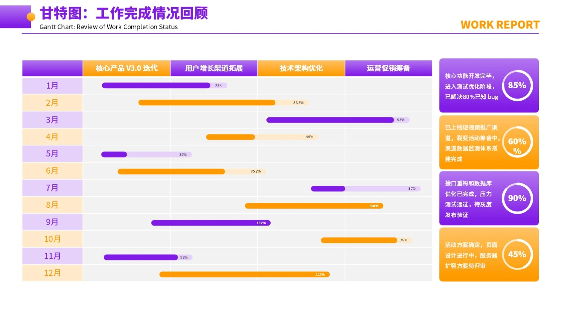Select the purple 30% bar in 7月 row
The height and width of the screenshot is (315, 561).
tap(328, 189)
